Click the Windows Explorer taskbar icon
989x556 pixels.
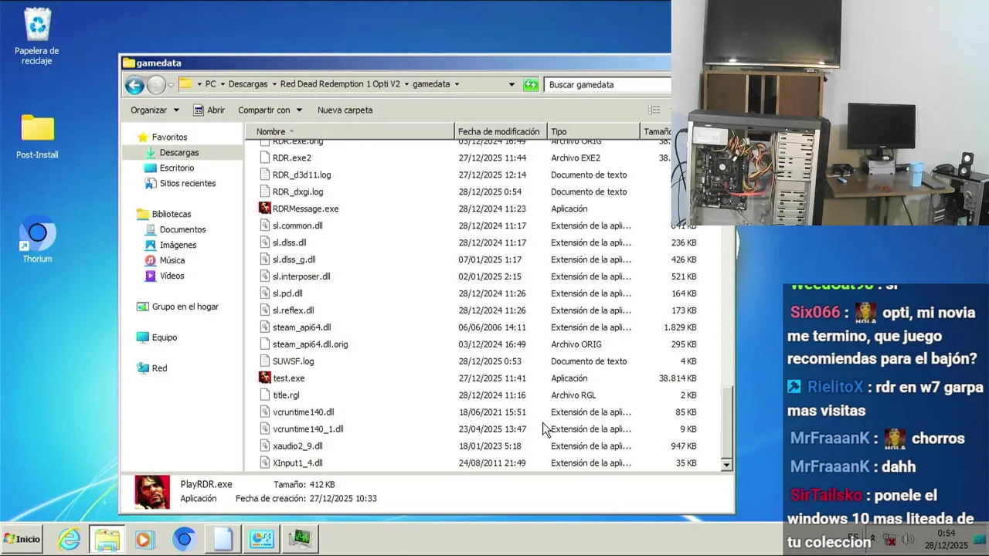click(x=107, y=539)
